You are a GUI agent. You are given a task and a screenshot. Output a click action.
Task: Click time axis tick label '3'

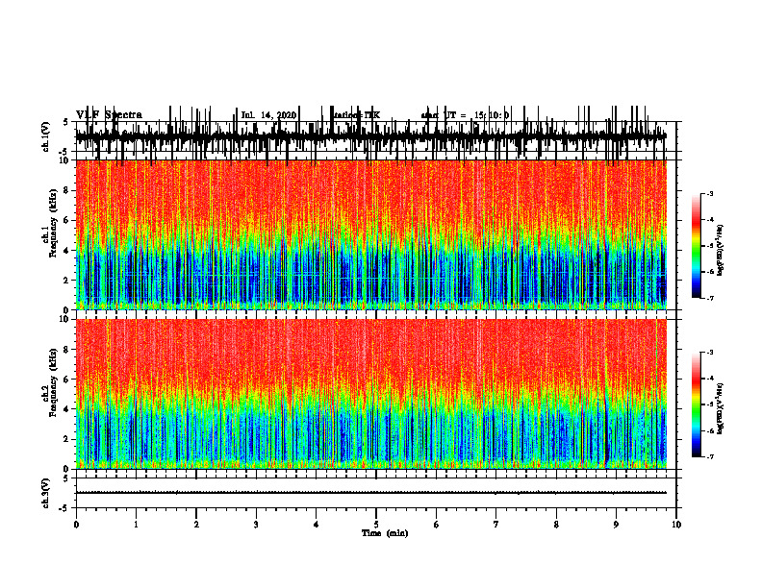pyautogui.click(x=256, y=525)
